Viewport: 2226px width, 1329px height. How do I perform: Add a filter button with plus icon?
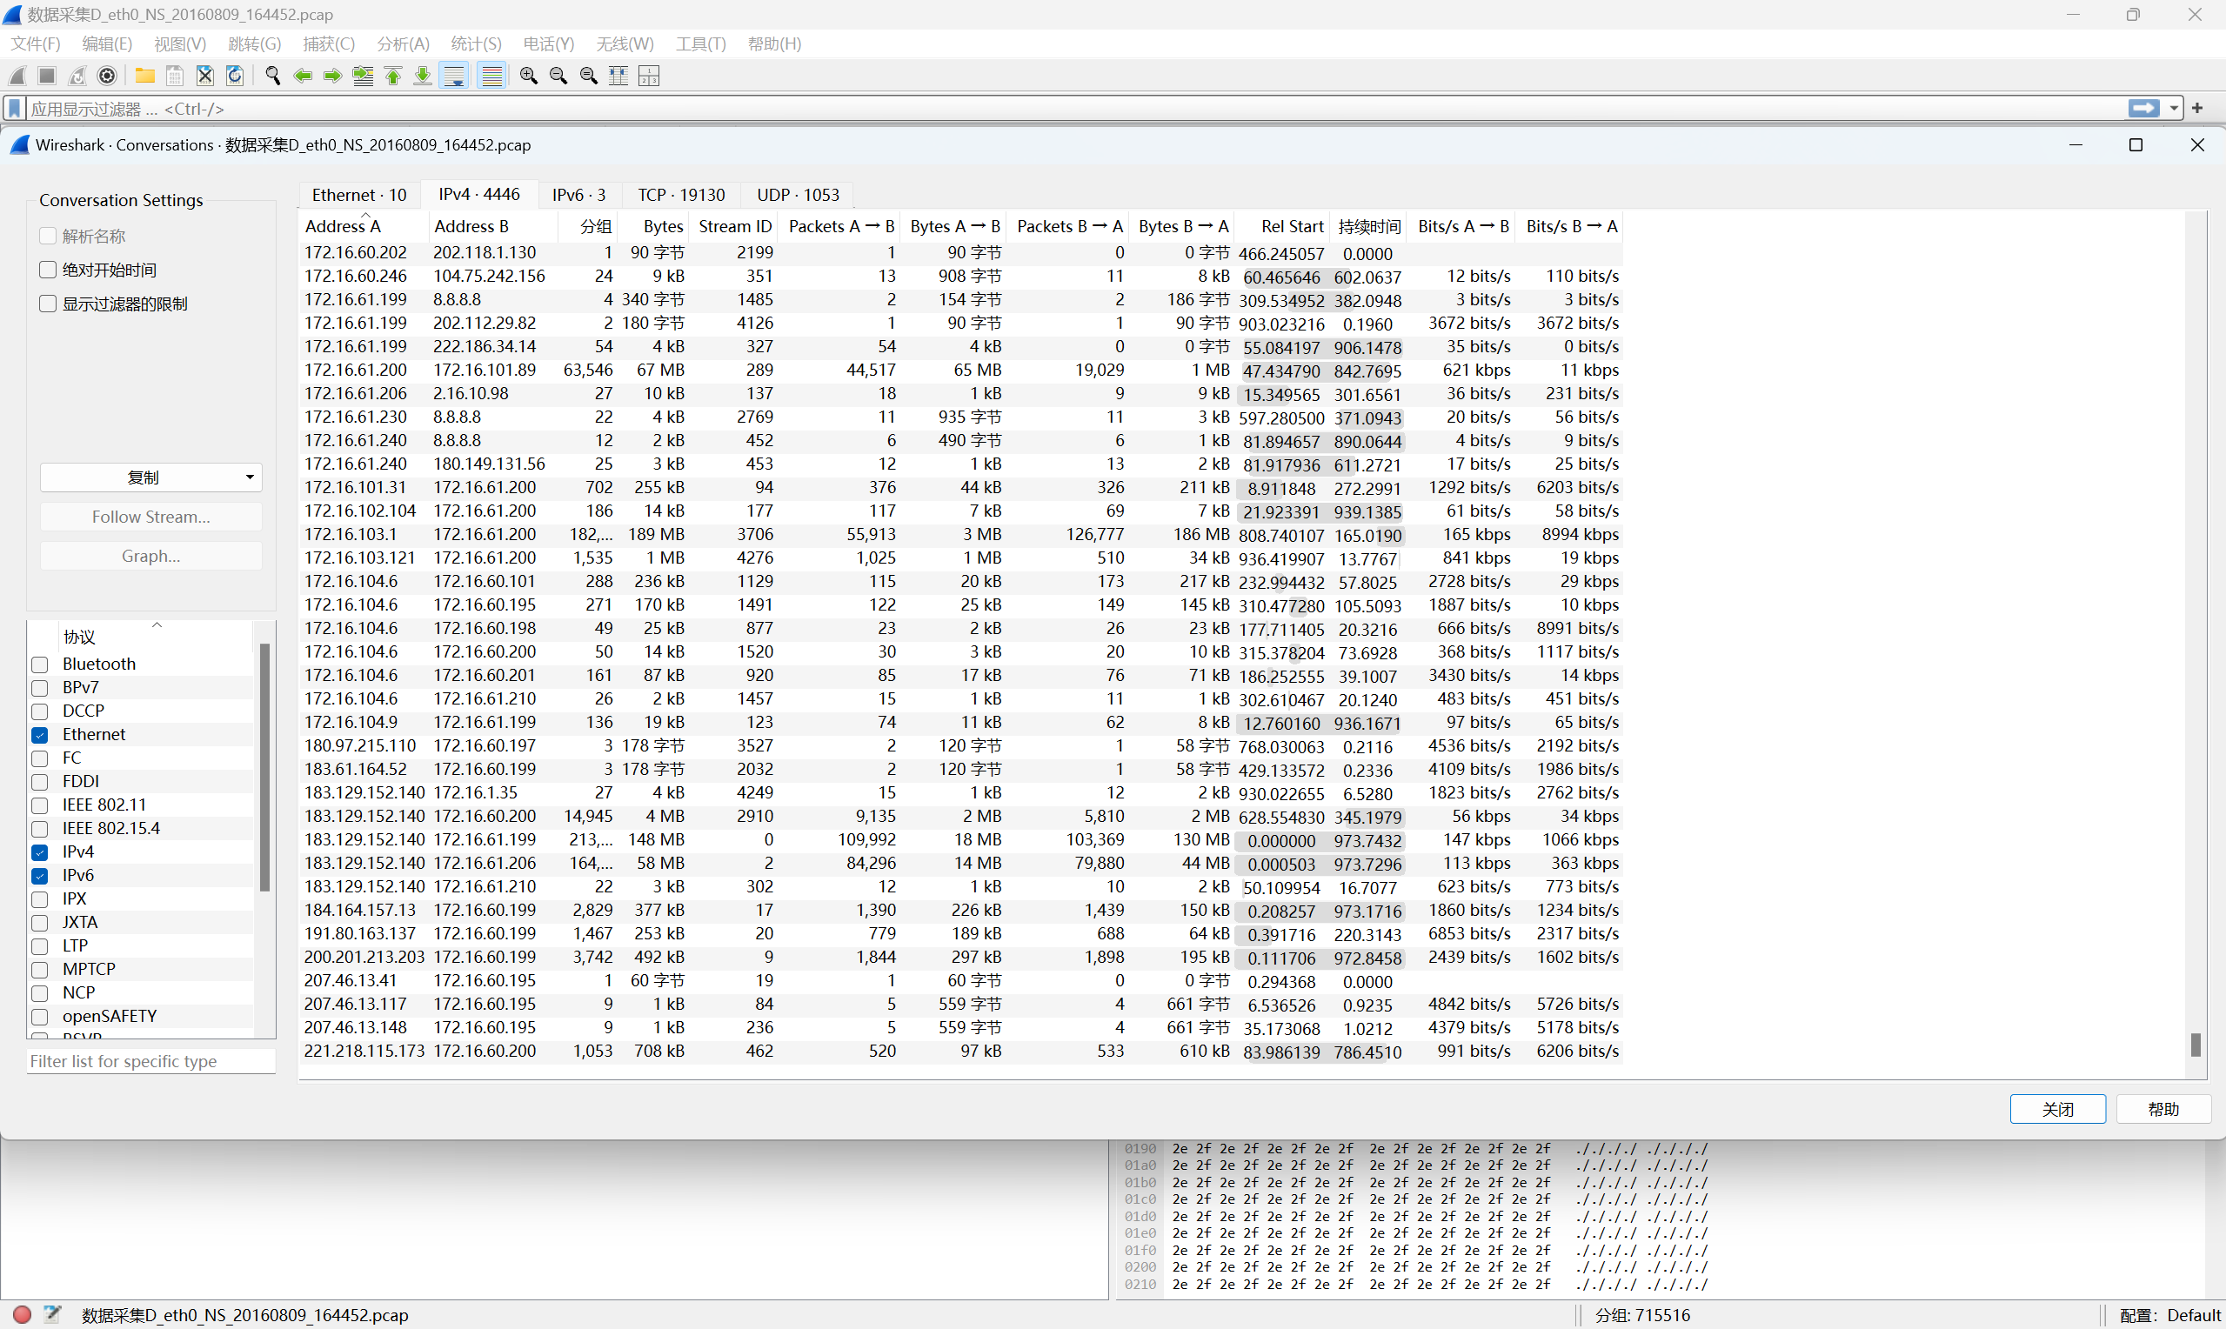(2197, 109)
